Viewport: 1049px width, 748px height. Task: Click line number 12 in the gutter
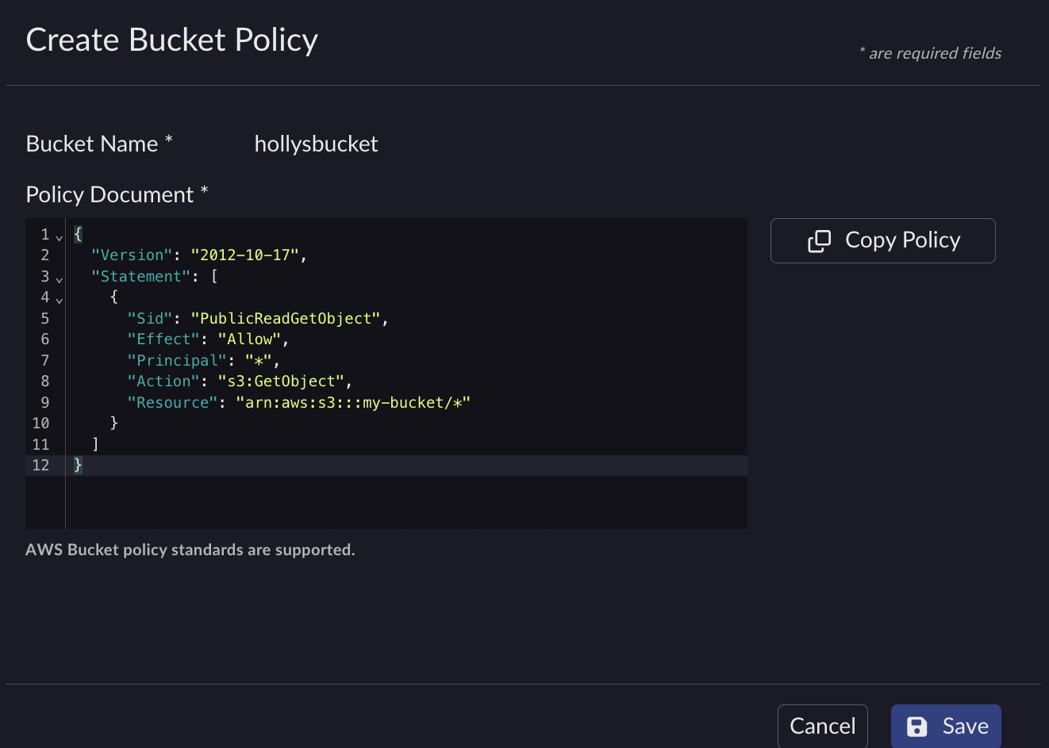point(40,465)
